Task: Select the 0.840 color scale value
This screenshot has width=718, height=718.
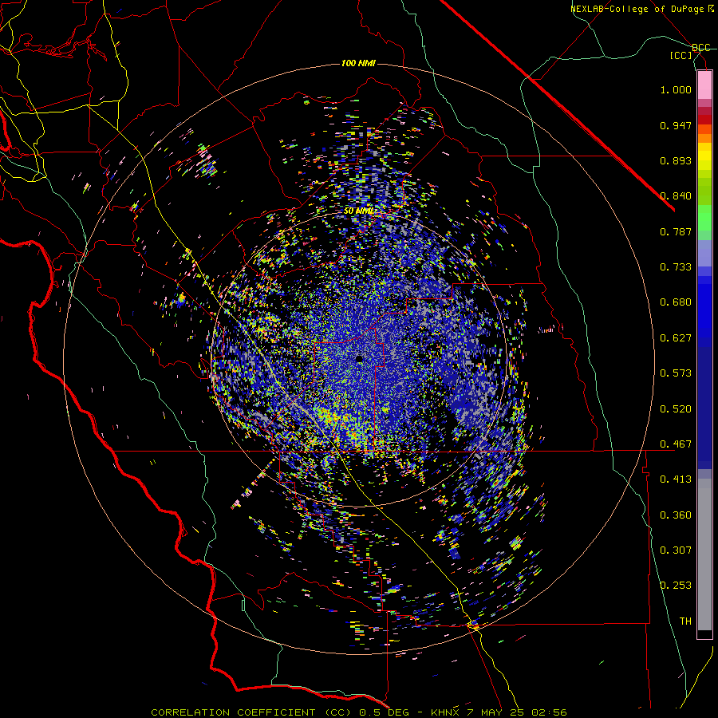Action: coord(676,196)
